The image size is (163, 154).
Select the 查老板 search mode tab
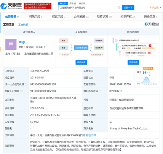(x=73, y=4)
